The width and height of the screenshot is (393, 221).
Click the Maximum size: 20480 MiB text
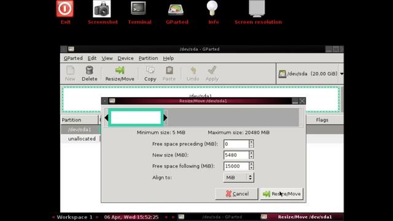click(x=239, y=133)
